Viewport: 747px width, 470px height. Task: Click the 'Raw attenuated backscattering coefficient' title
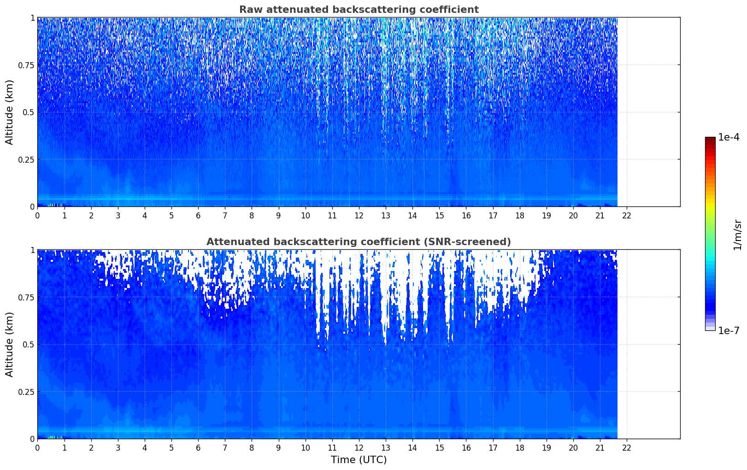click(x=359, y=10)
